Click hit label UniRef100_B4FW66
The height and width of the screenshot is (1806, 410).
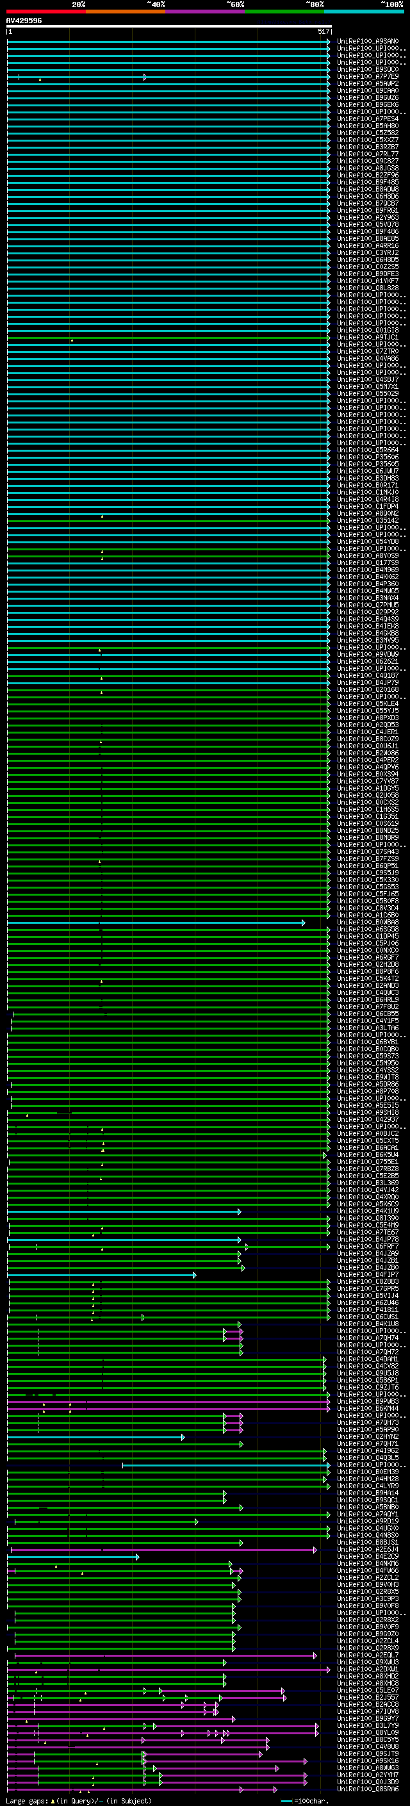[x=368, y=1571]
